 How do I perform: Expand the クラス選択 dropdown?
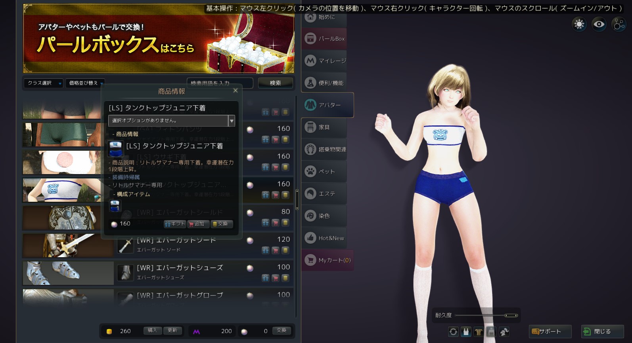point(43,83)
